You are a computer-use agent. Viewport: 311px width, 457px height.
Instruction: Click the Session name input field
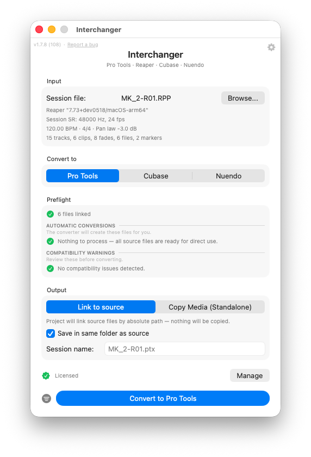(x=185, y=349)
